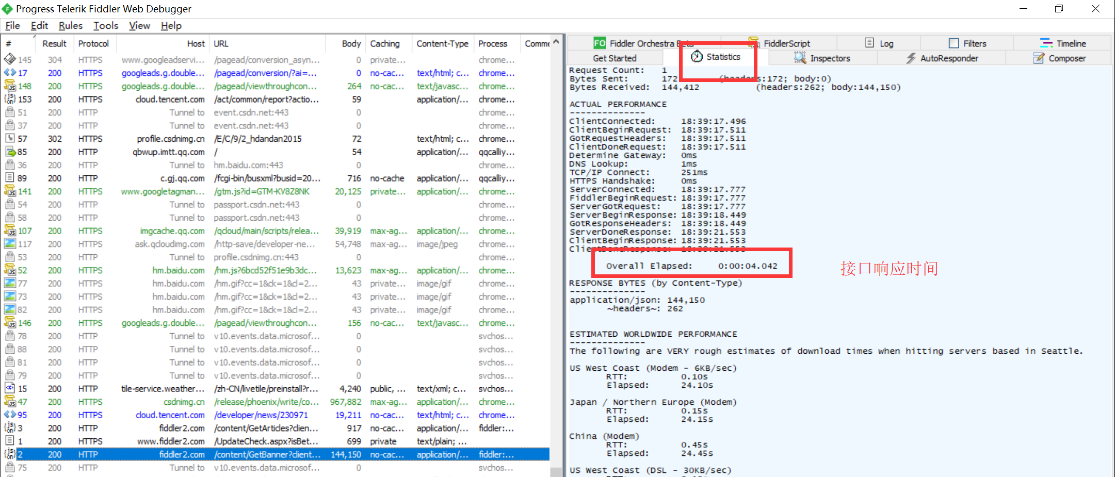This screenshot has width=1115, height=477.
Task: Open the Filters tab
Action: click(967, 43)
